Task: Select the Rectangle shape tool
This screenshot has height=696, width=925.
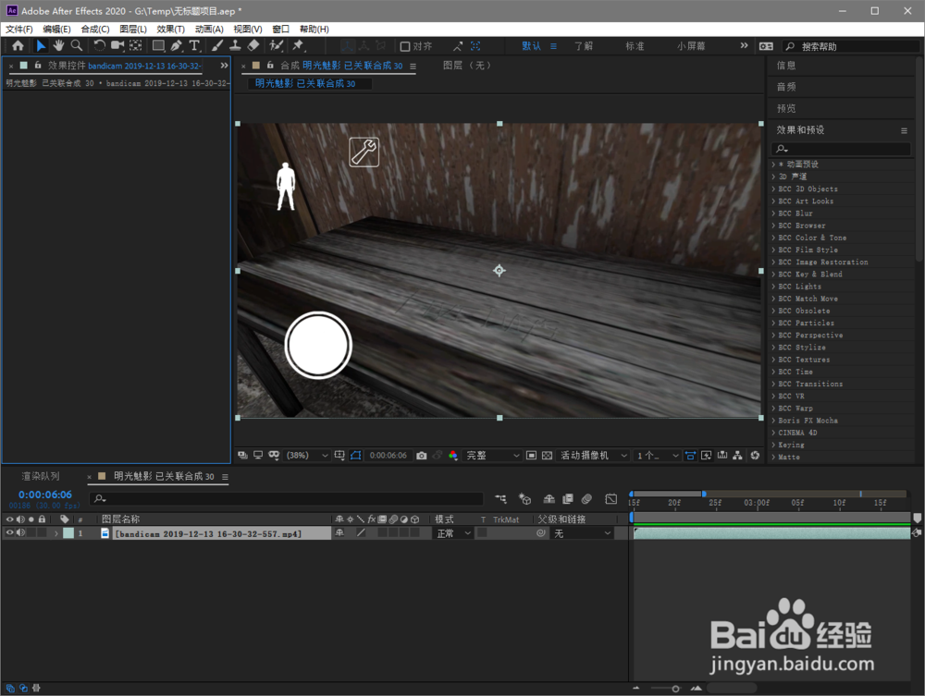Action: [x=158, y=45]
